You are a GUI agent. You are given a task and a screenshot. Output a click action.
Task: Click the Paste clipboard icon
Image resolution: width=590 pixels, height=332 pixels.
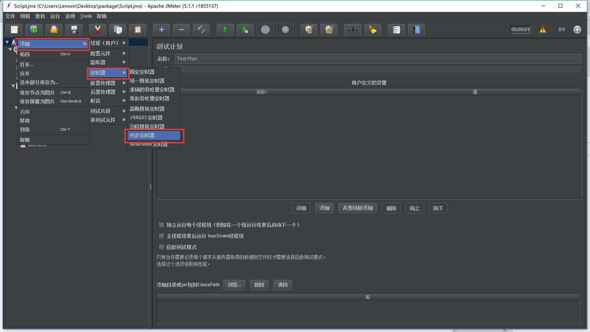click(138, 30)
